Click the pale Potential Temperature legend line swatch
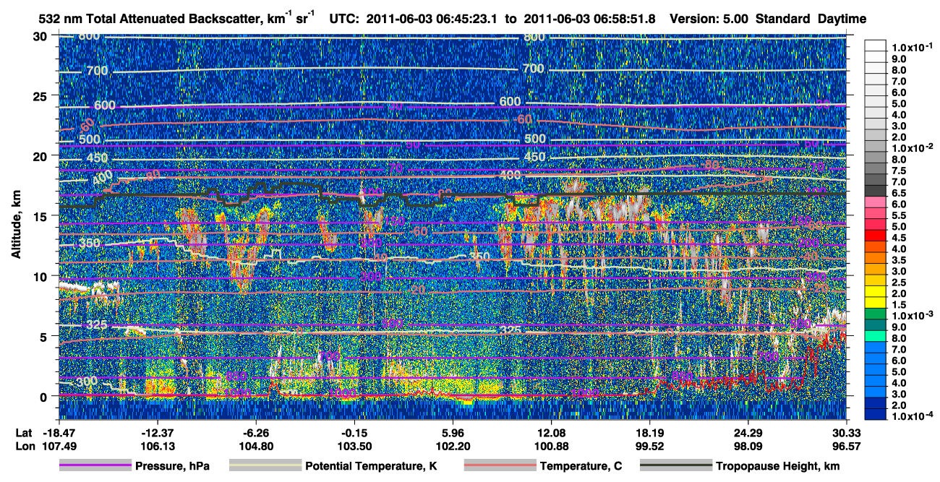The width and height of the screenshot is (940, 482). (x=265, y=466)
